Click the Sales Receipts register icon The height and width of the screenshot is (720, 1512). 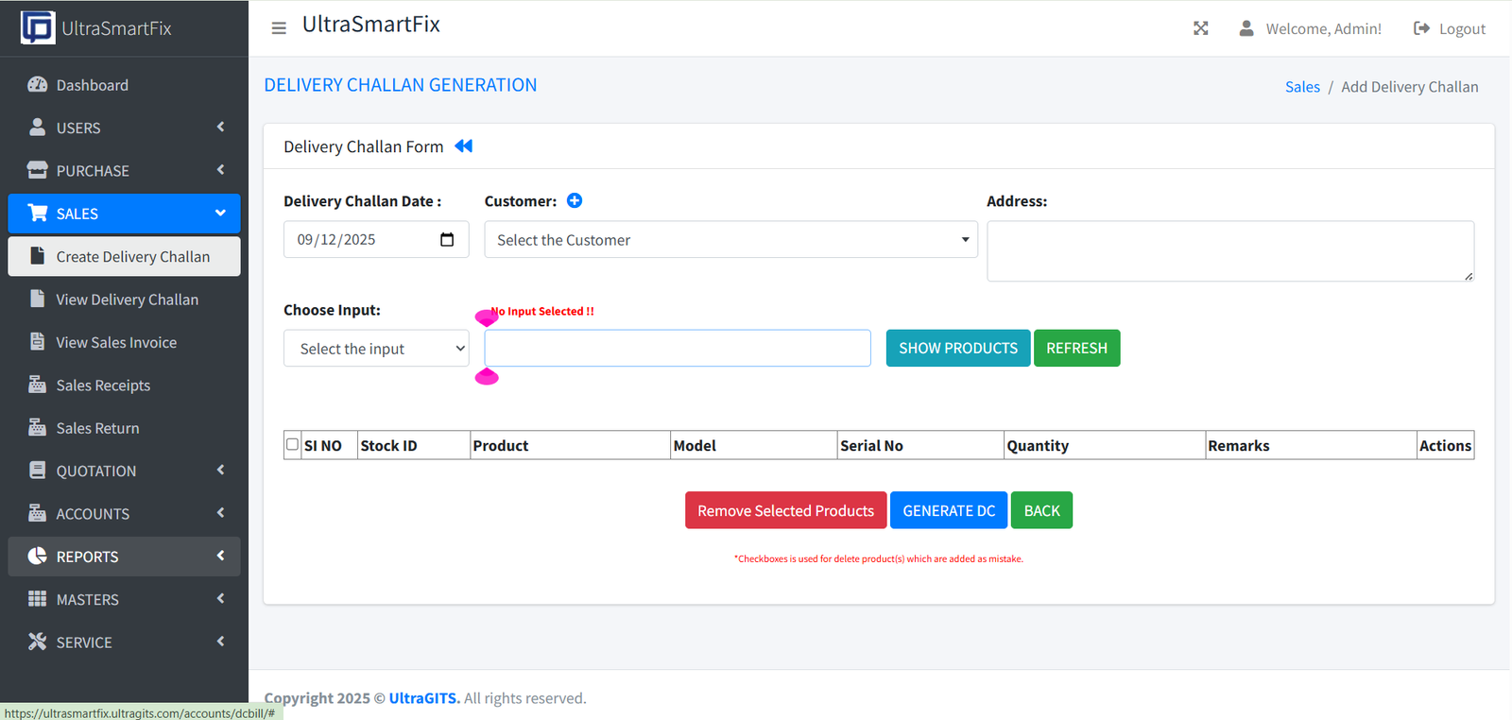[x=38, y=385]
